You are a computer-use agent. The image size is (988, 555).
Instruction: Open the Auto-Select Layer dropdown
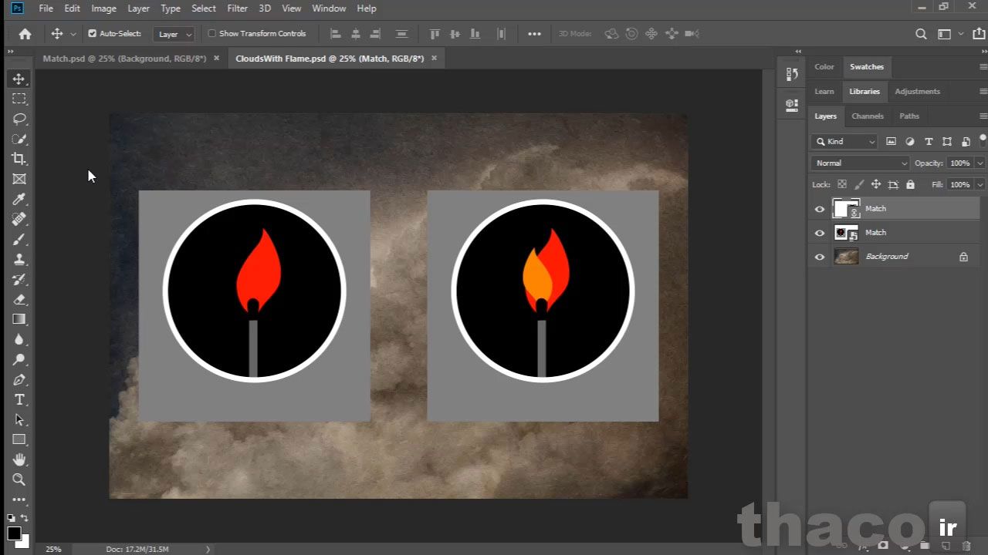pos(174,34)
